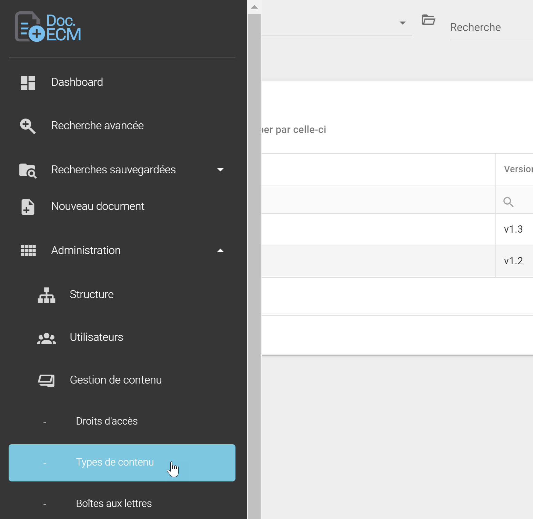Screen dimensions: 533x519
Task: Open the top bar dropdown arrow
Action: tap(402, 23)
